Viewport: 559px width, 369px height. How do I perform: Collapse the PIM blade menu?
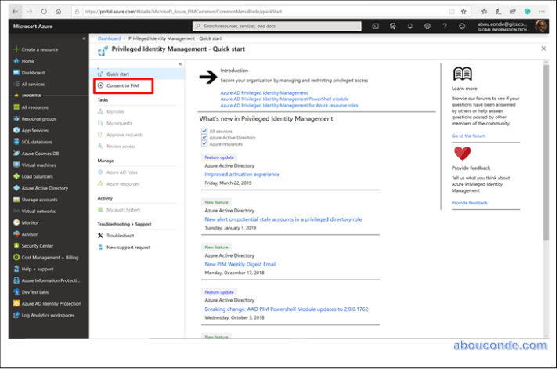click(x=180, y=63)
